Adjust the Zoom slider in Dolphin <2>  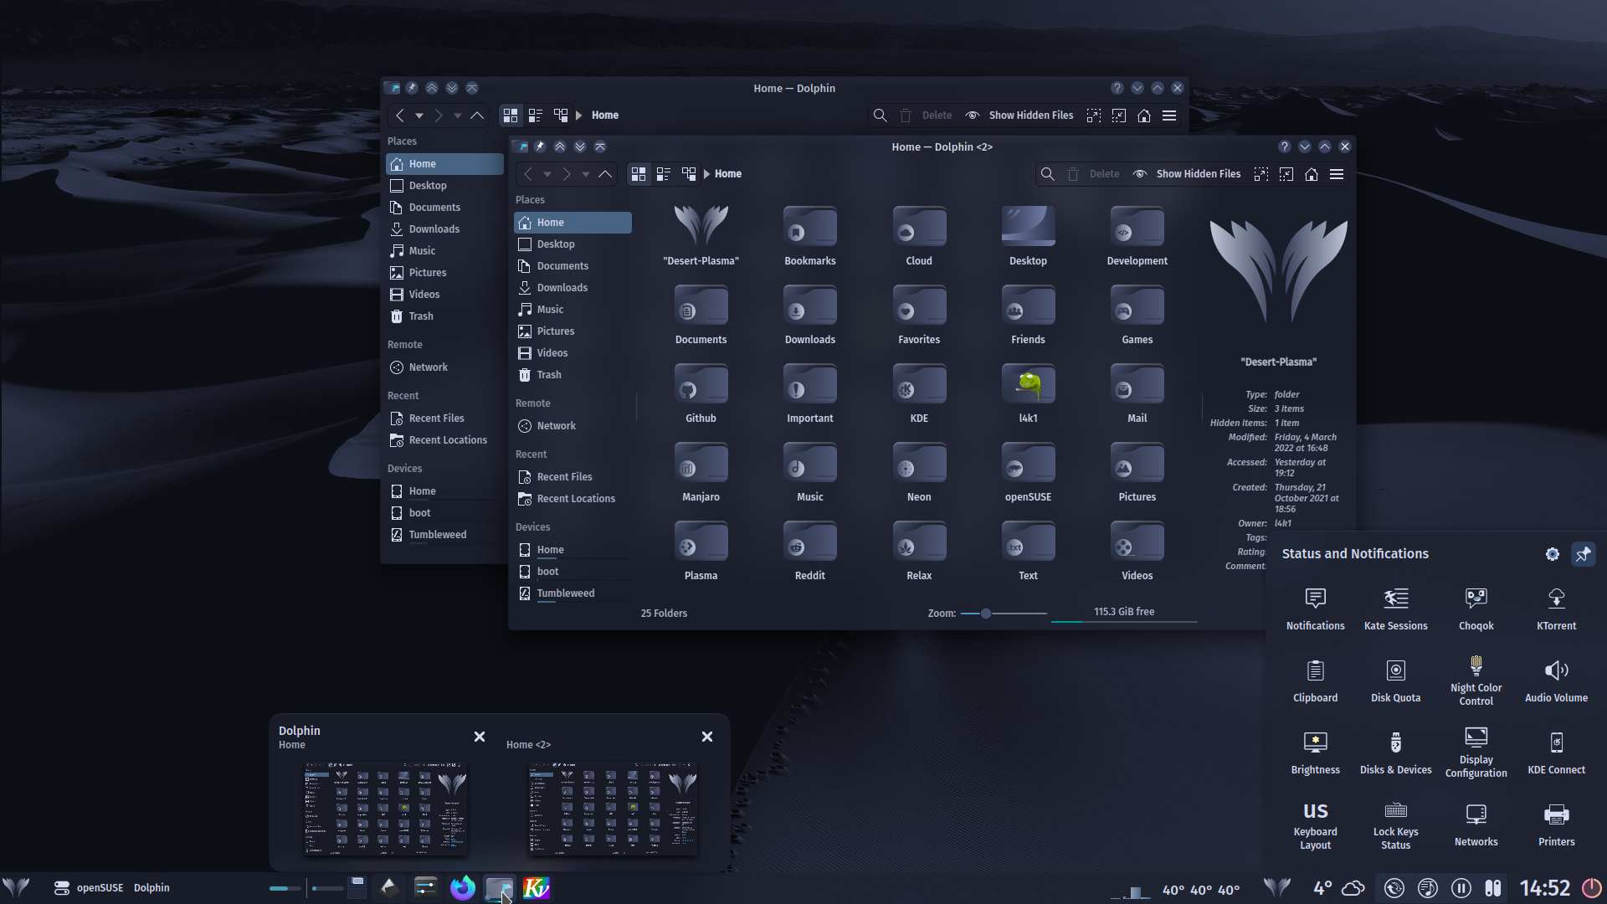tap(1004, 614)
